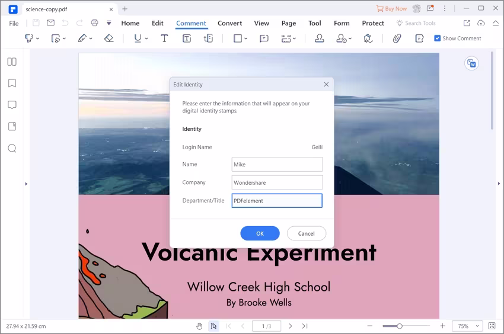Expand the Area Highlight dropdown arrow

[64, 38]
